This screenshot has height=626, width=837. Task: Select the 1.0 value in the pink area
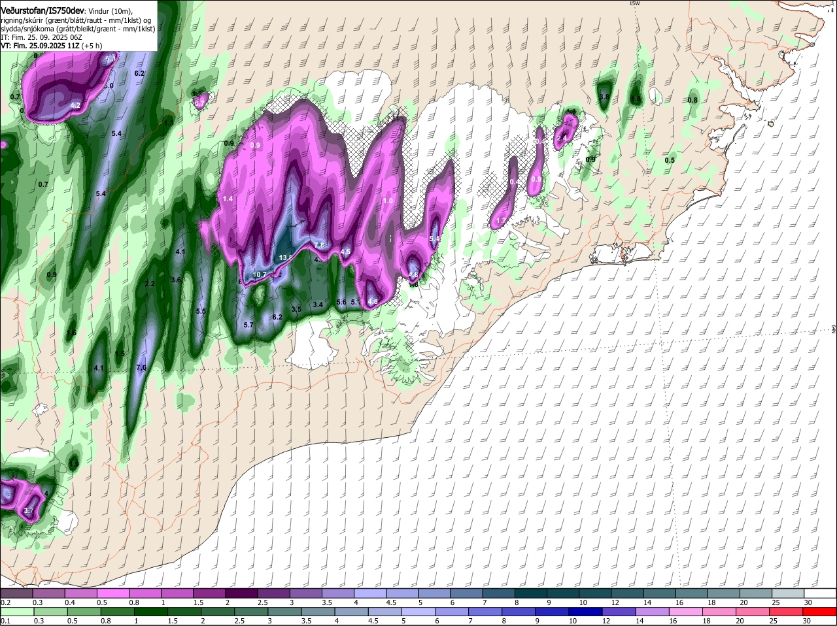coord(387,201)
